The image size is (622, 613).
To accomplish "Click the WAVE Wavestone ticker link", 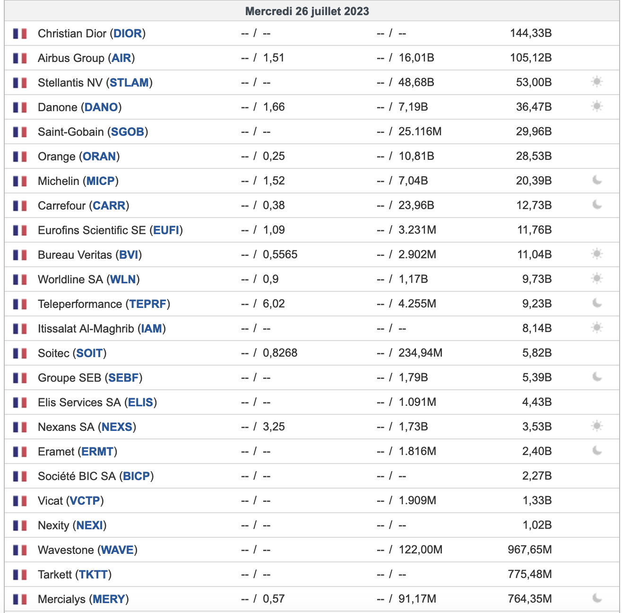I will [117, 550].
